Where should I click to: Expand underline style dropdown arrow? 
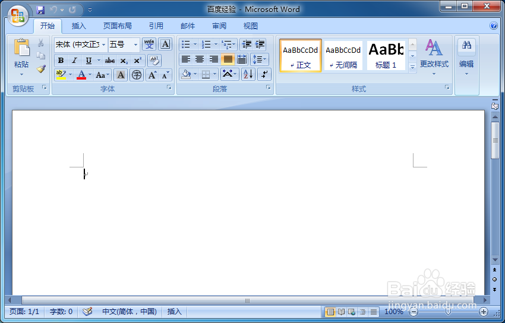(x=99, y=61)
